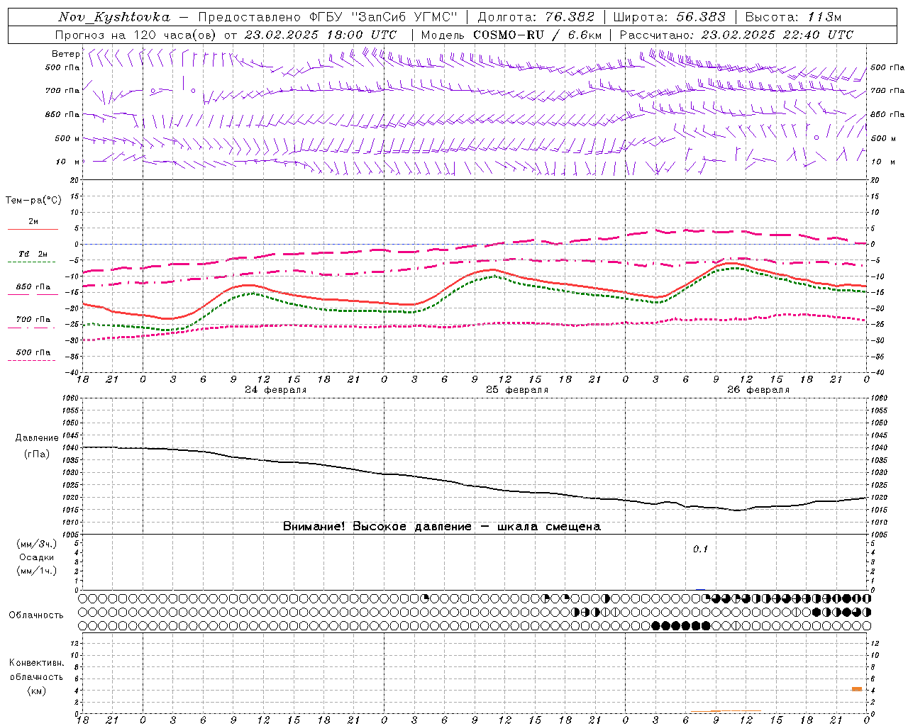Click the Высота: 113м value

(x=793, y=17)
